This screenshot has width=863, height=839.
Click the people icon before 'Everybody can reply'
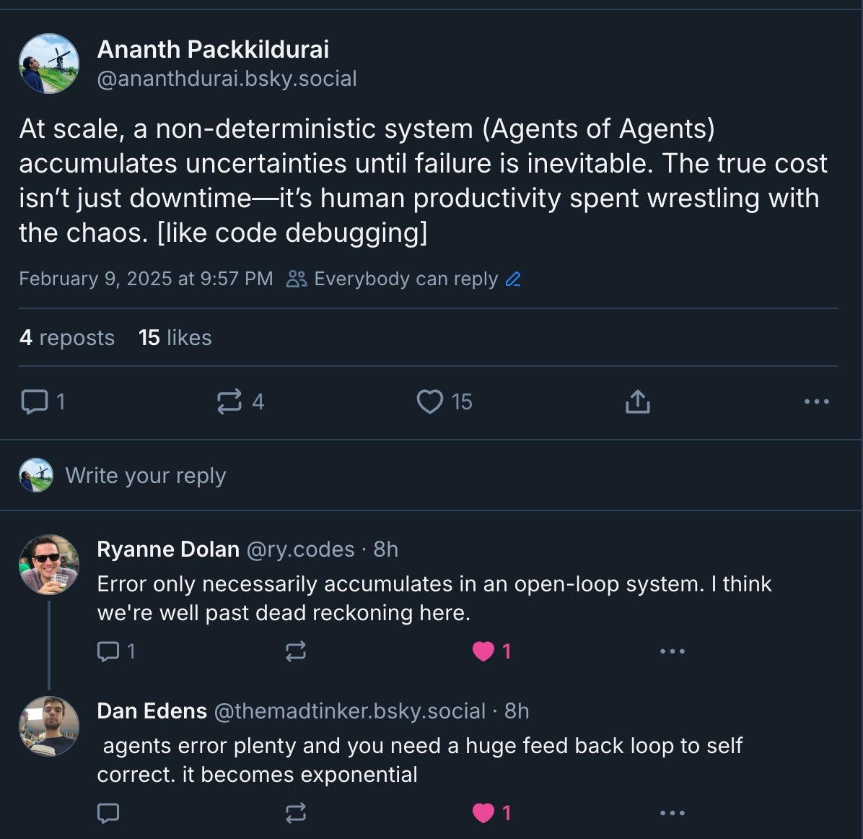click(x=297, y=279)
